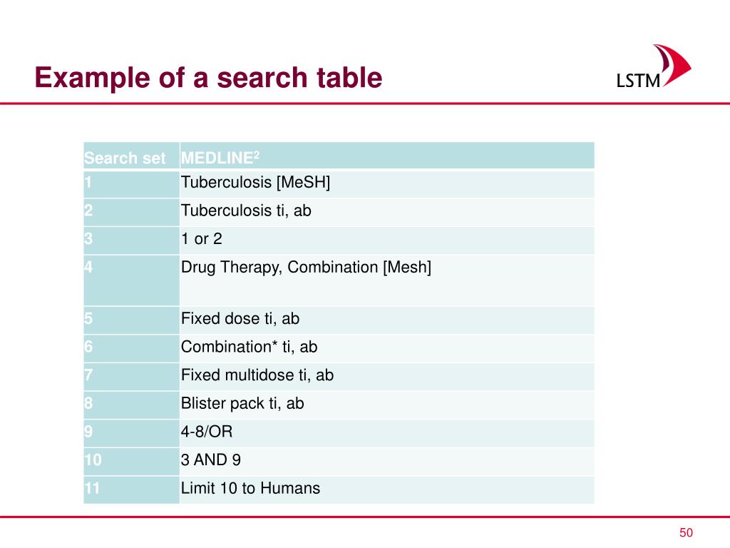The width and height of the screenshot is (730, 548).
Task: Click the '3 AND 9' cell
Action: (x=387, y=462)
